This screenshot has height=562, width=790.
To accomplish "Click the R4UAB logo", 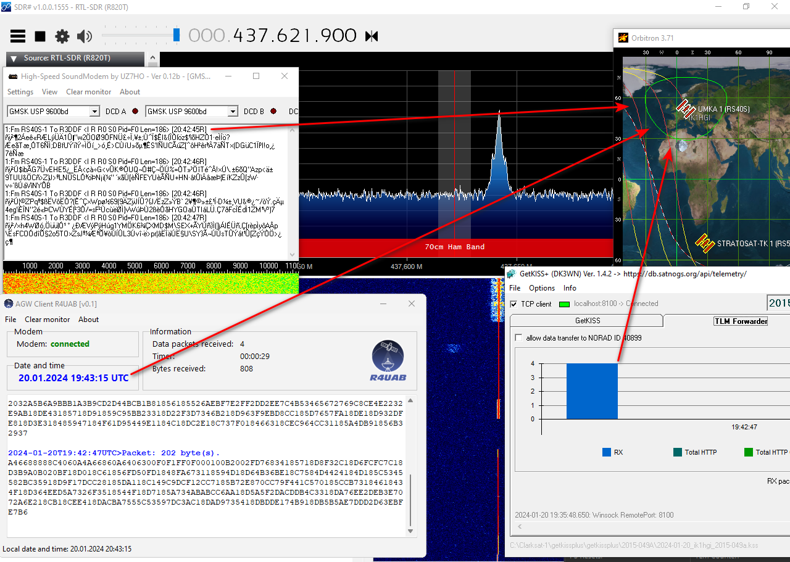I will [x=388, y=362].
